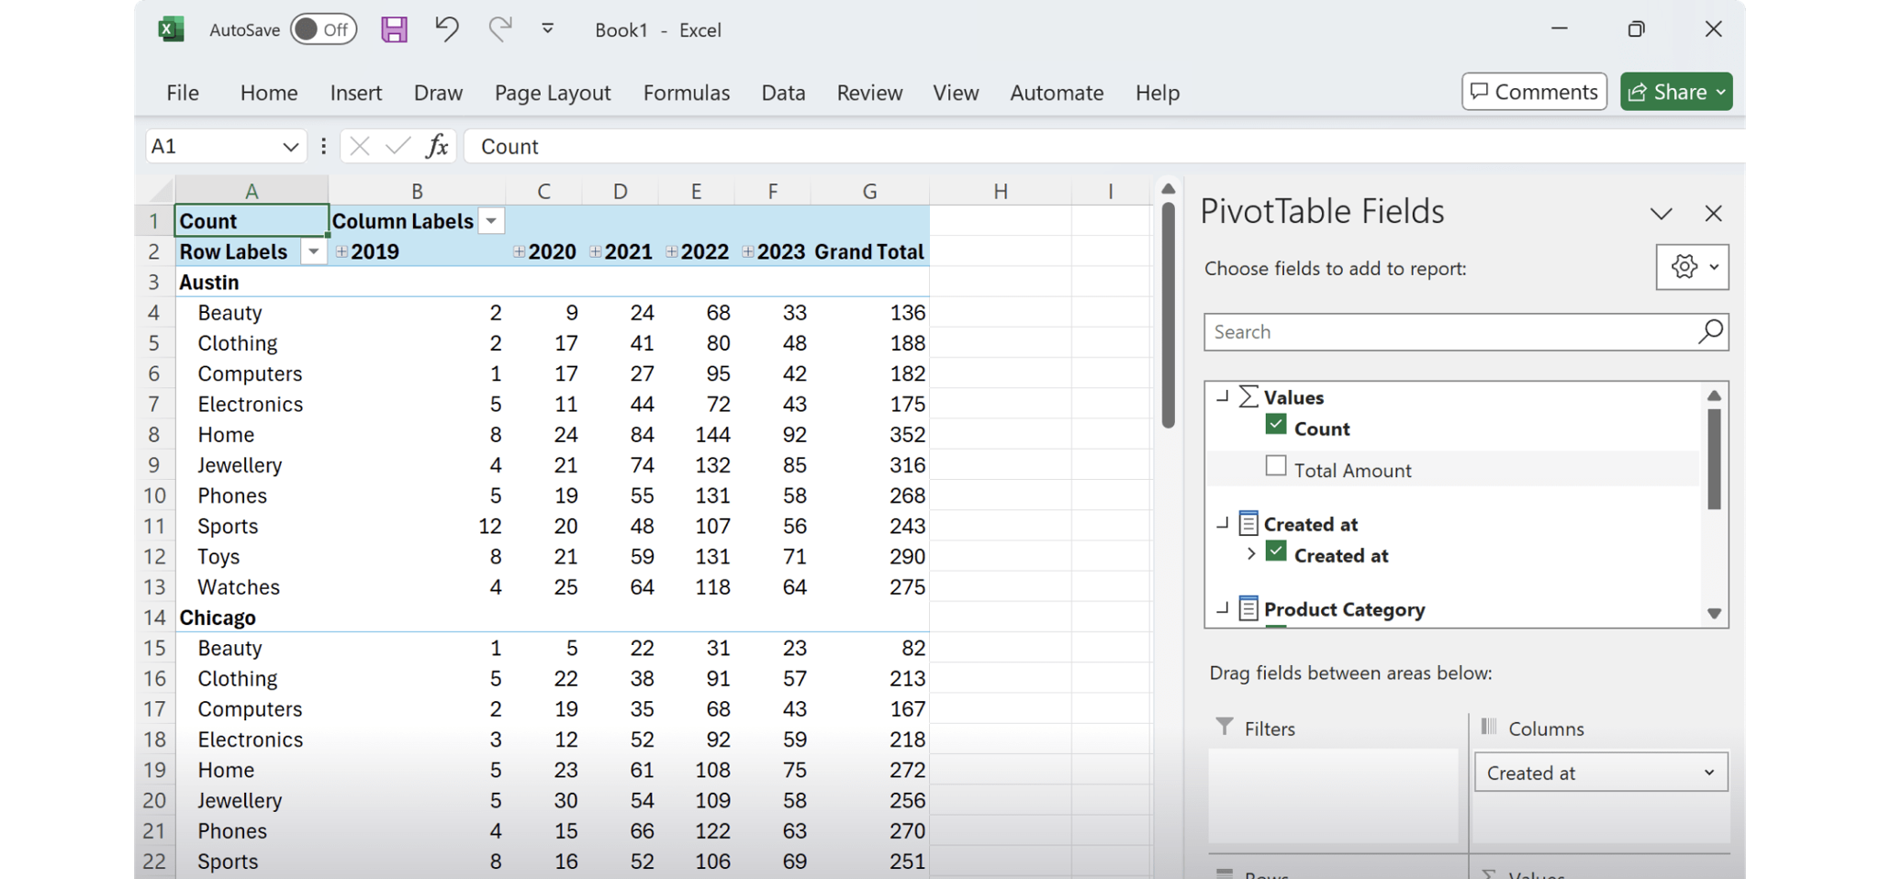Click the Cancel X icon in formula bar
The width and height of the screenshot is (1880, 879).
[x=360, y=146]
